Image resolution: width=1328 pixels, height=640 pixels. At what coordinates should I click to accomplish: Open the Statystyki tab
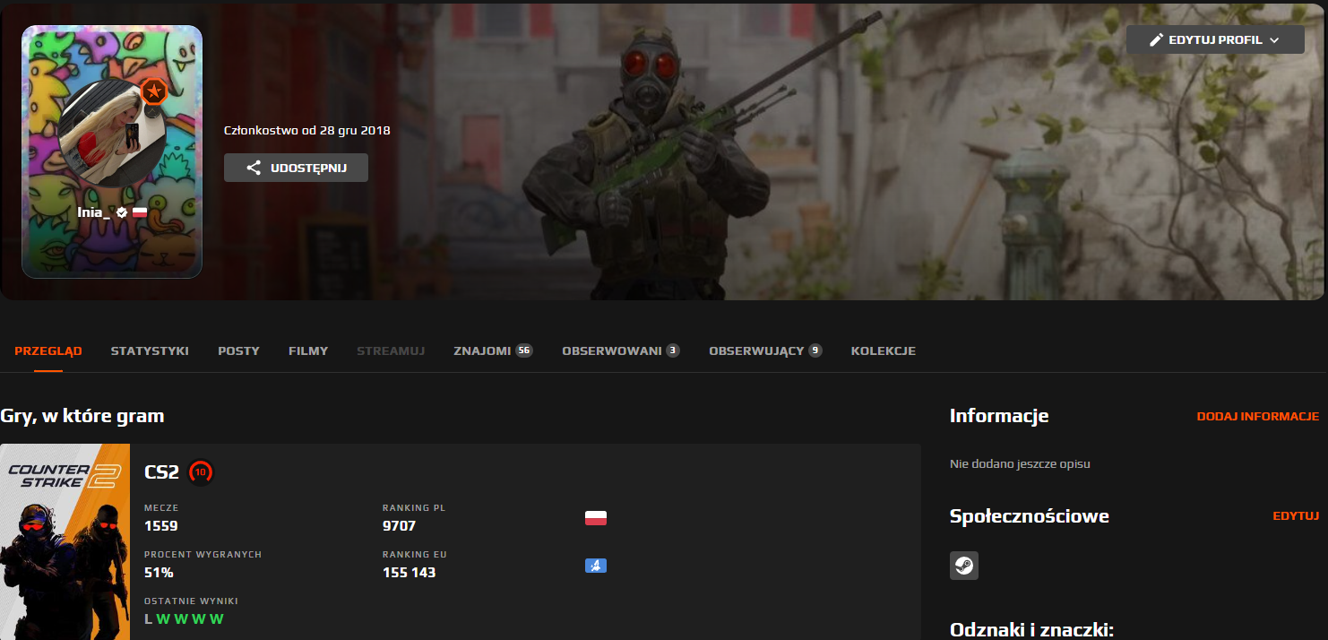click(150, 350)
